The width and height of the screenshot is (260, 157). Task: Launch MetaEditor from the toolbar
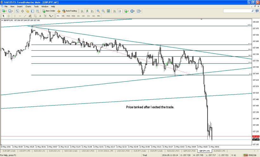click(59, 11)
